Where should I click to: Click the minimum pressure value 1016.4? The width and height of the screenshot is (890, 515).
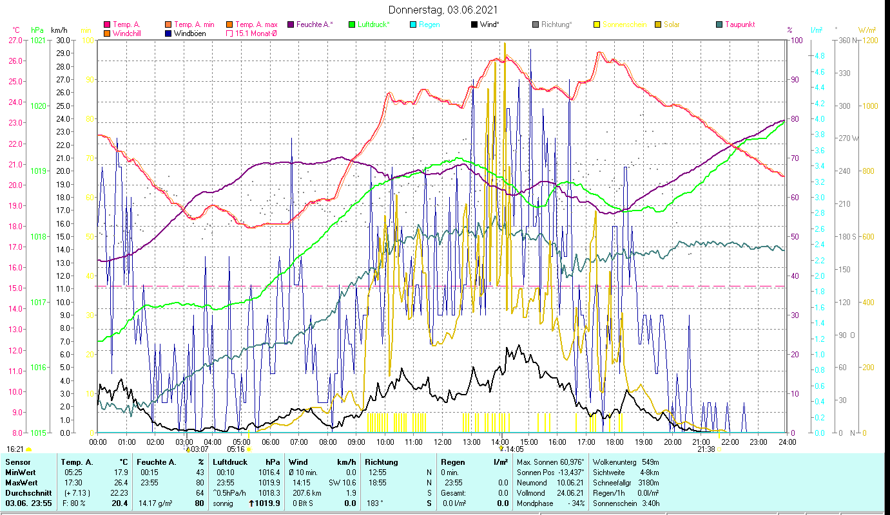pyautogui.click(x=268, y=473)
